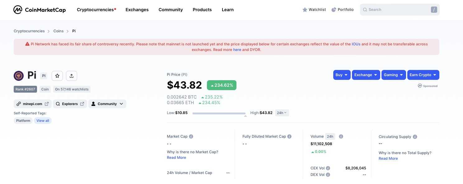Screen dimensions: 463x184
Task: Click the CEX Vol info icon
Action: click(328, 168)
